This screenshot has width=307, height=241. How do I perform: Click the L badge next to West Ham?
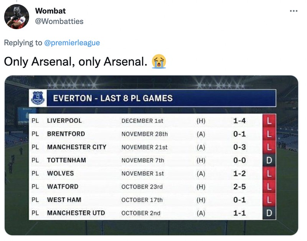point(269,200)
